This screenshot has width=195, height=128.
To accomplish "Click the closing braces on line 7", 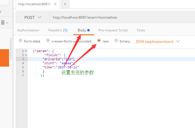I will (x=42, y=75).
